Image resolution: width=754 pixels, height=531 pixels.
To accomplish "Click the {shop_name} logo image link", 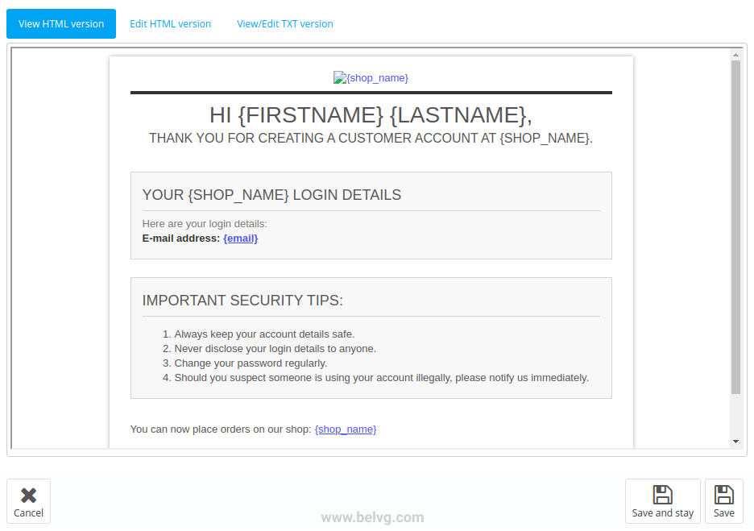I will (371, 78).
